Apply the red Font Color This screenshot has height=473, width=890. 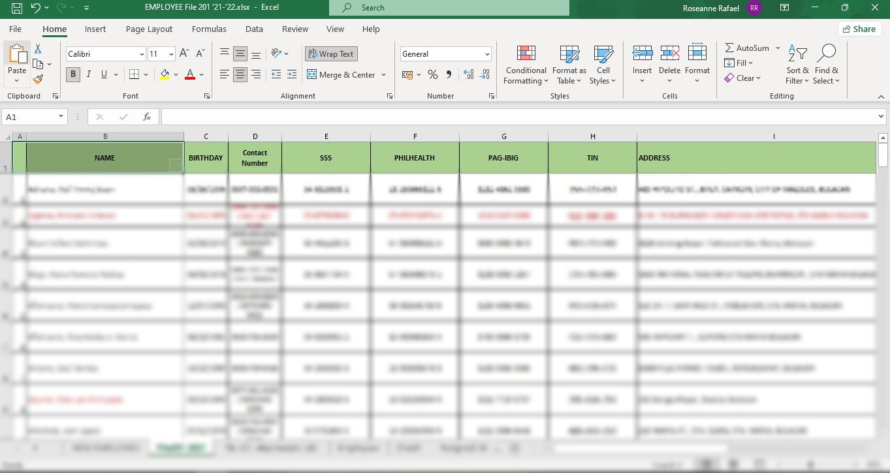click(190, 75)
